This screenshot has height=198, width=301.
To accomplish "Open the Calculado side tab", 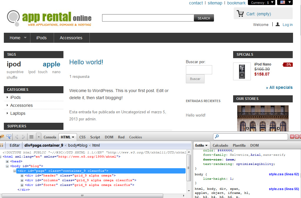I will pos(220,145).
